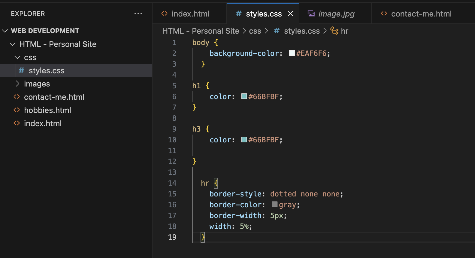Click the styles.css tab hash icon
The width and height of the screenshot is (475, 258).
pos(239,14)
